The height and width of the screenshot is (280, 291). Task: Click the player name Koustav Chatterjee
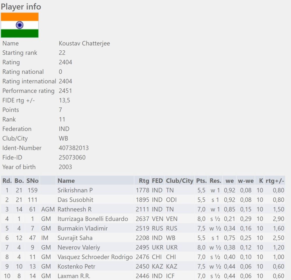pos(84,43)
